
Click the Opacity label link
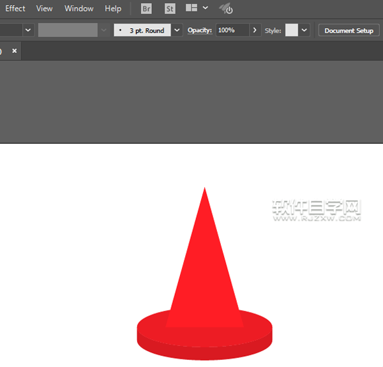[199, 30]
